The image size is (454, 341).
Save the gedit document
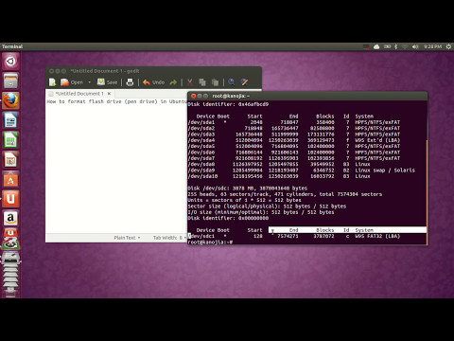point(107,82)
